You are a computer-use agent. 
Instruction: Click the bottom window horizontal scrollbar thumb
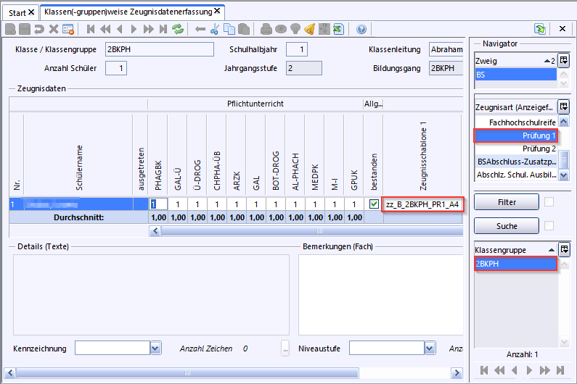[x=187, y=373]
